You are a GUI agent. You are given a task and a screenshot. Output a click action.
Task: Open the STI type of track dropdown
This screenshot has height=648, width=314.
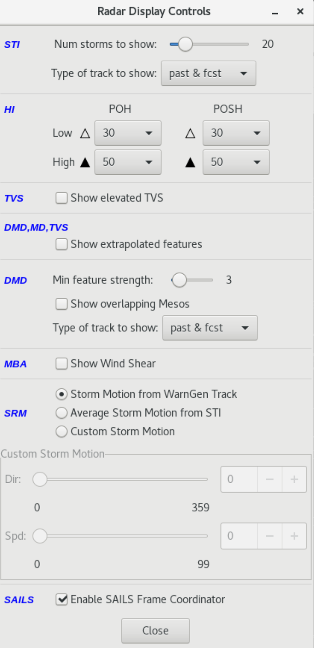pyautogui.click(x=209, y=74)
